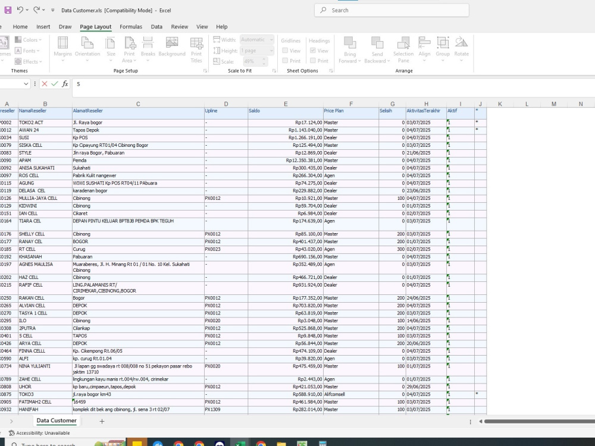Image resolution: width=595 pixels, height=446 pixels.
Task: Switch to the Formulas tab
Action: [131, 27]
